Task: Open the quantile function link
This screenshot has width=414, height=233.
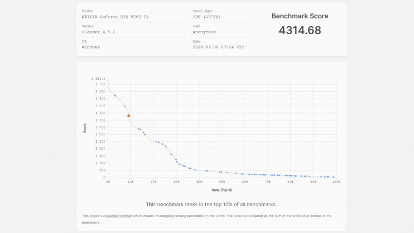Action: click(x=118, y=216)
